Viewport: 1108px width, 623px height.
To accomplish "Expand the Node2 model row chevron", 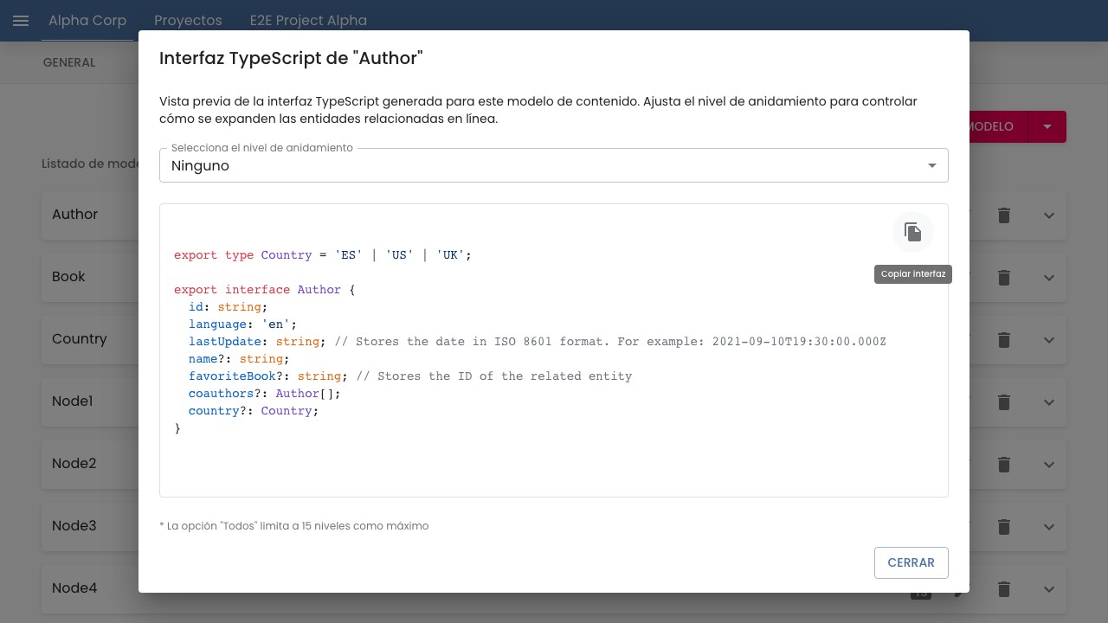I will pos(1049,465).
